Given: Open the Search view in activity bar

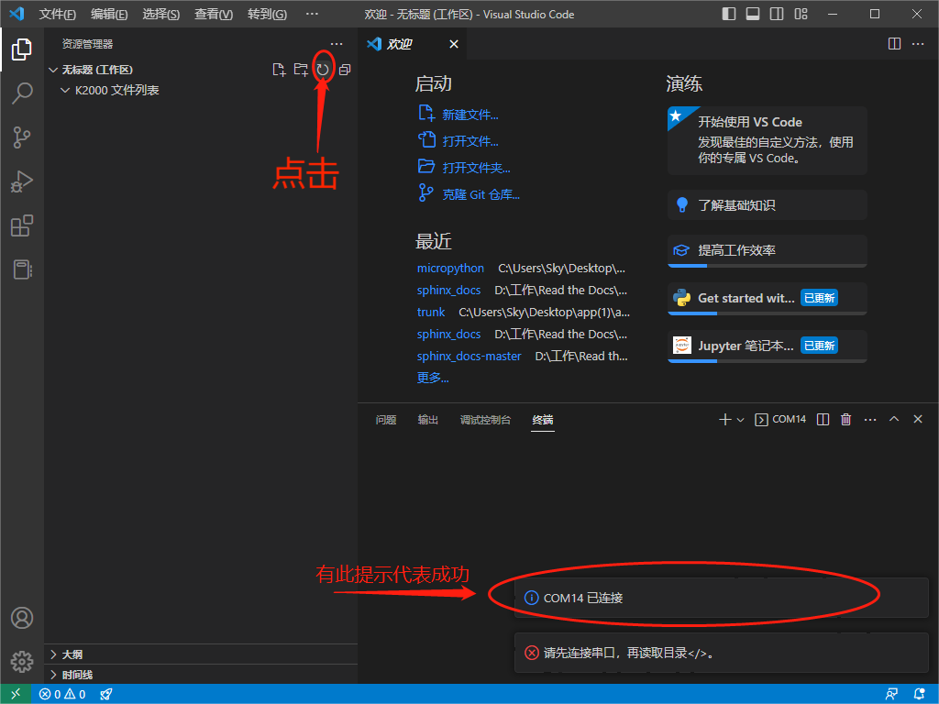Looking at the screenshot, I should click(22, 93).
